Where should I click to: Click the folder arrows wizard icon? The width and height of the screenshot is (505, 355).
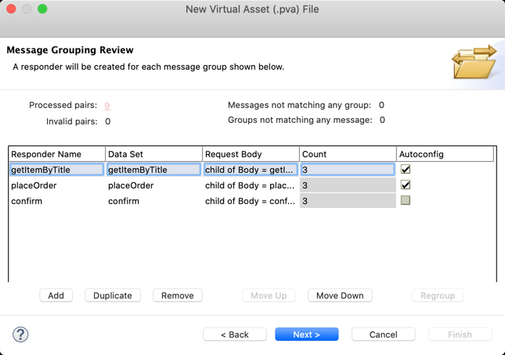click(x=474, y=62)
